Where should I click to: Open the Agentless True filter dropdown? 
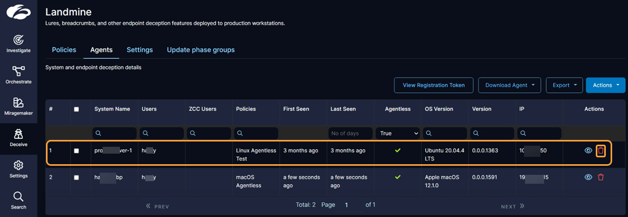tap(398, 134)
